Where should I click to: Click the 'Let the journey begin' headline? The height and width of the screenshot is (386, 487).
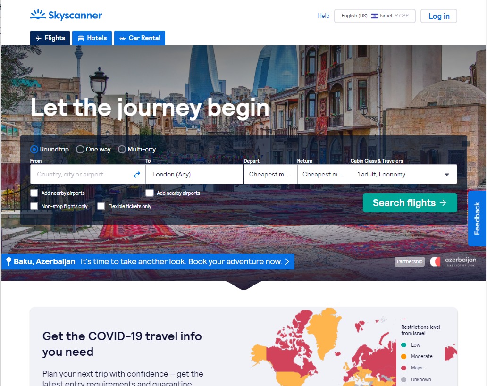pos(150,108)
